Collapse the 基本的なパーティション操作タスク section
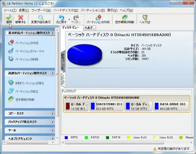The height and width of the screenshot is (154, 196). point(53,33)
